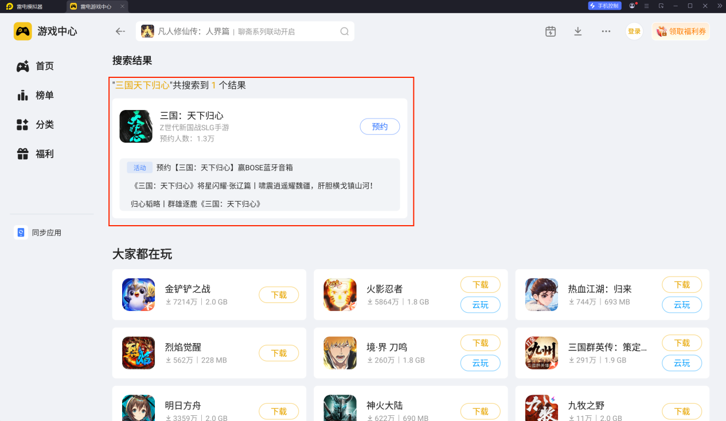Click the 神火大陆 title text
The height and width of the screenshot is (421, 726).
coord(384,406)
